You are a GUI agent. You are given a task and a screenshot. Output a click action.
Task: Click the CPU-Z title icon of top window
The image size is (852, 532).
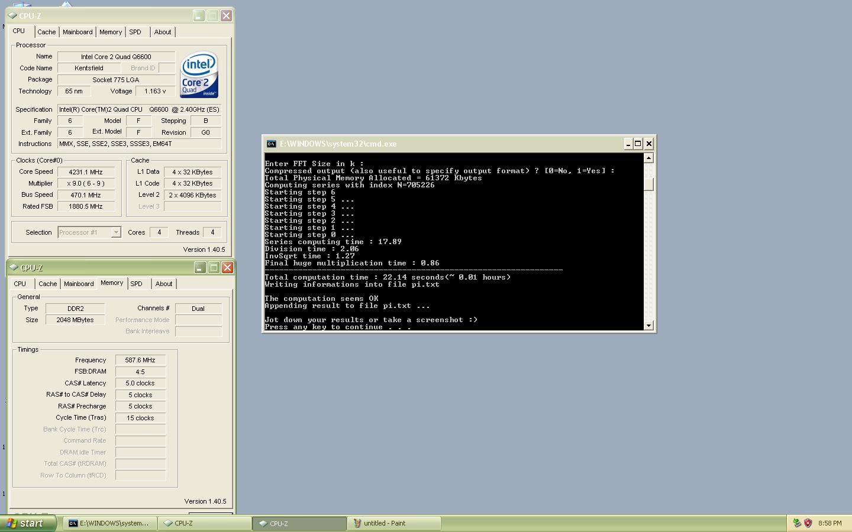coord(12,16)
